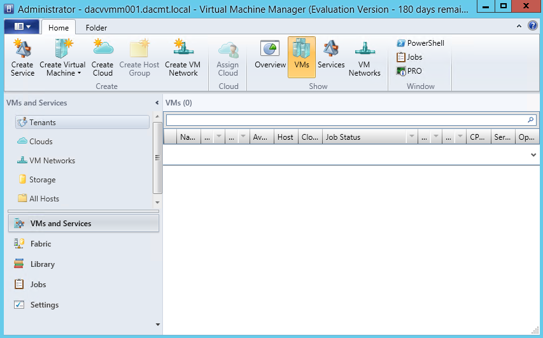The width and height of the screenshot is (543, 338).
Task: Sort by the Host column header
Action: (x=286, y=137)
